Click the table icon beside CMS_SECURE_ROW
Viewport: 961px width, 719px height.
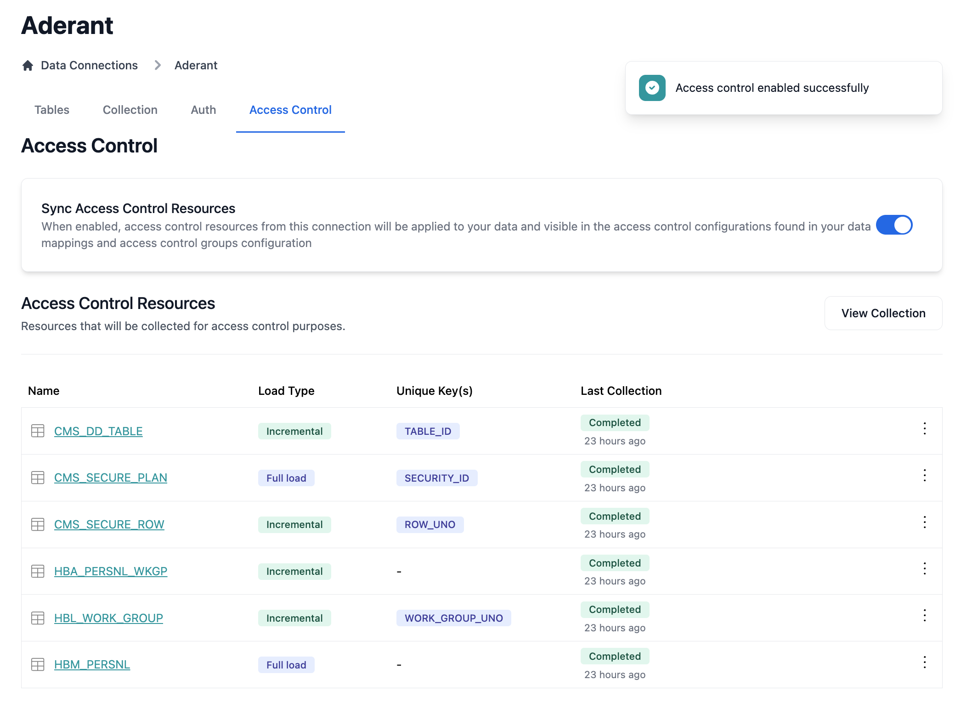[x=38, y=524]
